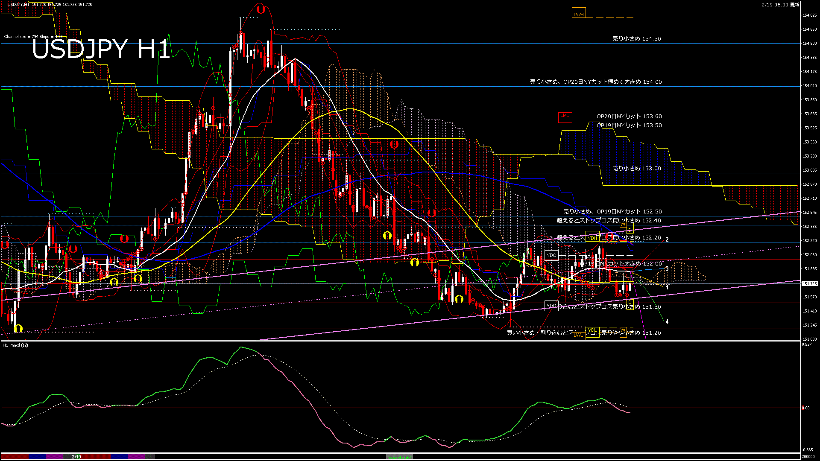Toggle the macd ON button

pyautogui.click(x=399, y=457)
